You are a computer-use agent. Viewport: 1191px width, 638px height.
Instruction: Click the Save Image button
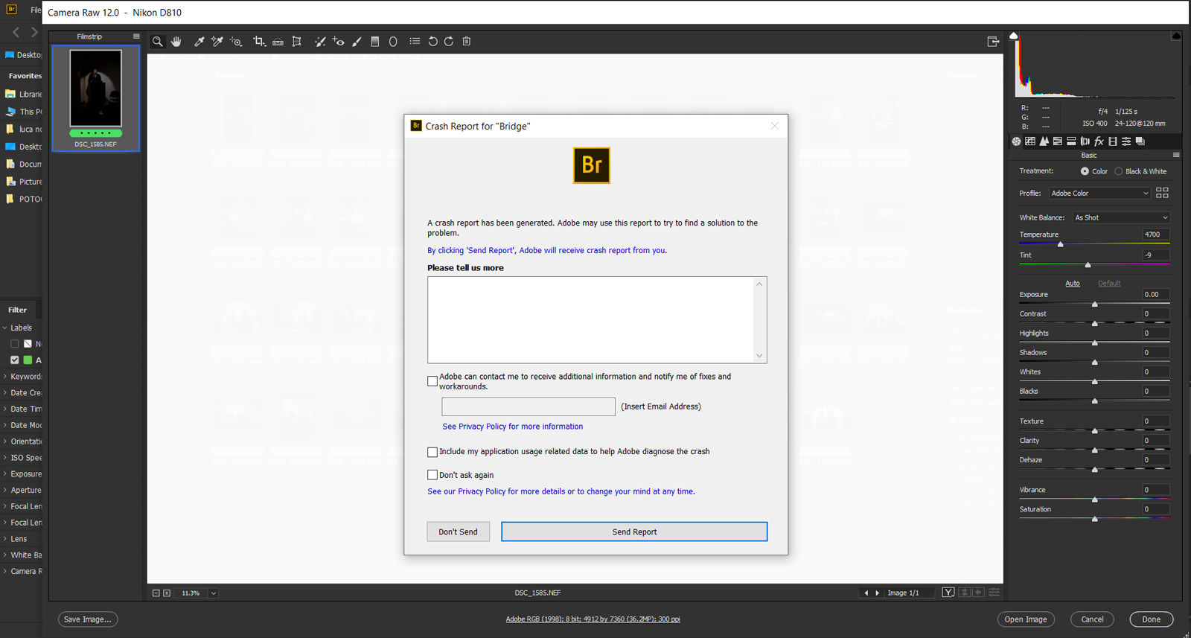(x=88, y=619)
